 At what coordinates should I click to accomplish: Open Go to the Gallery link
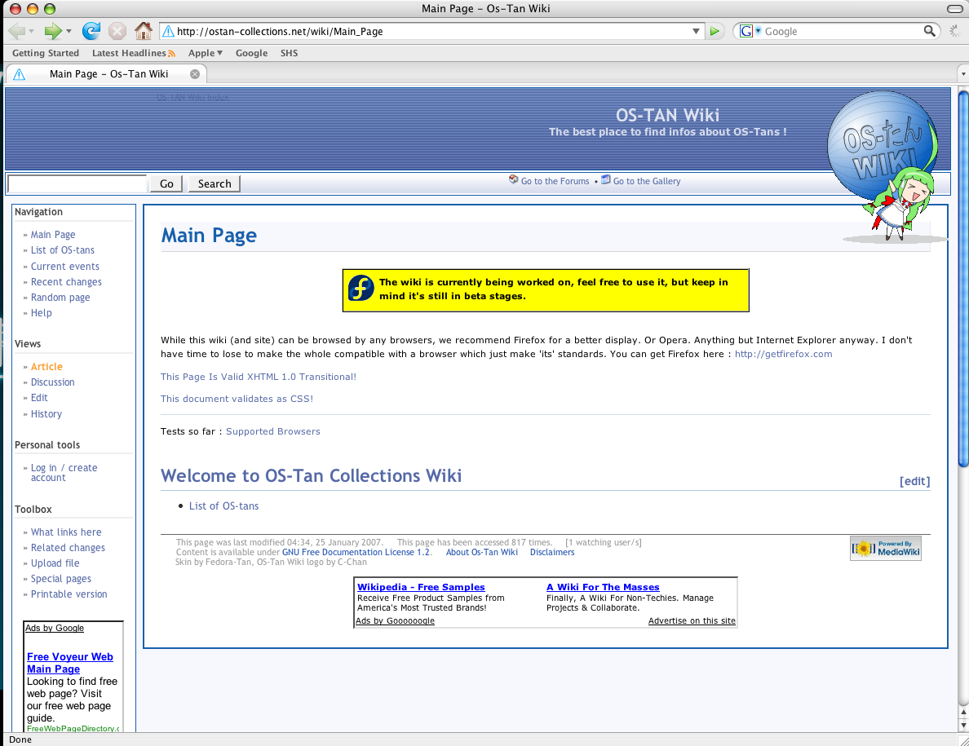pyautogui.click(x=647, y=181)
